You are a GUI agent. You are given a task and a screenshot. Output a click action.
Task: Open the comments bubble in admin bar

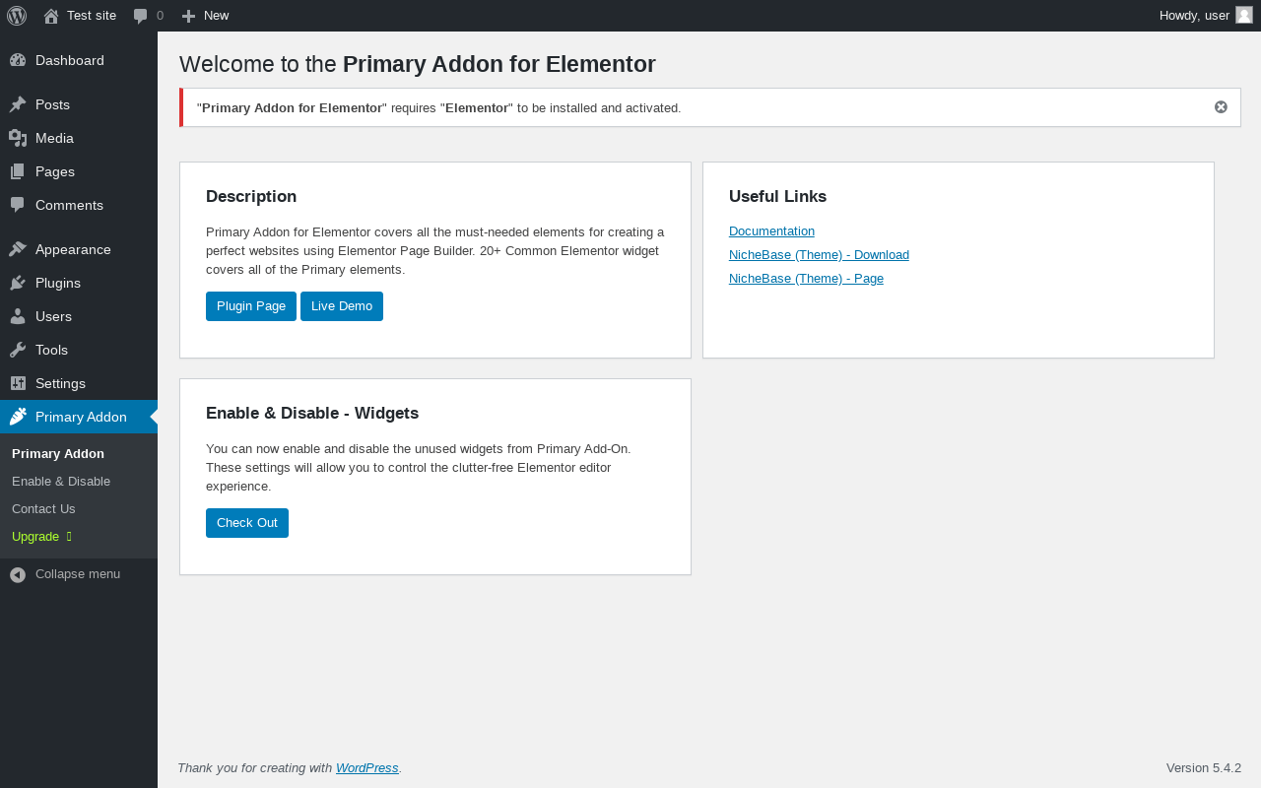point(141,16)
